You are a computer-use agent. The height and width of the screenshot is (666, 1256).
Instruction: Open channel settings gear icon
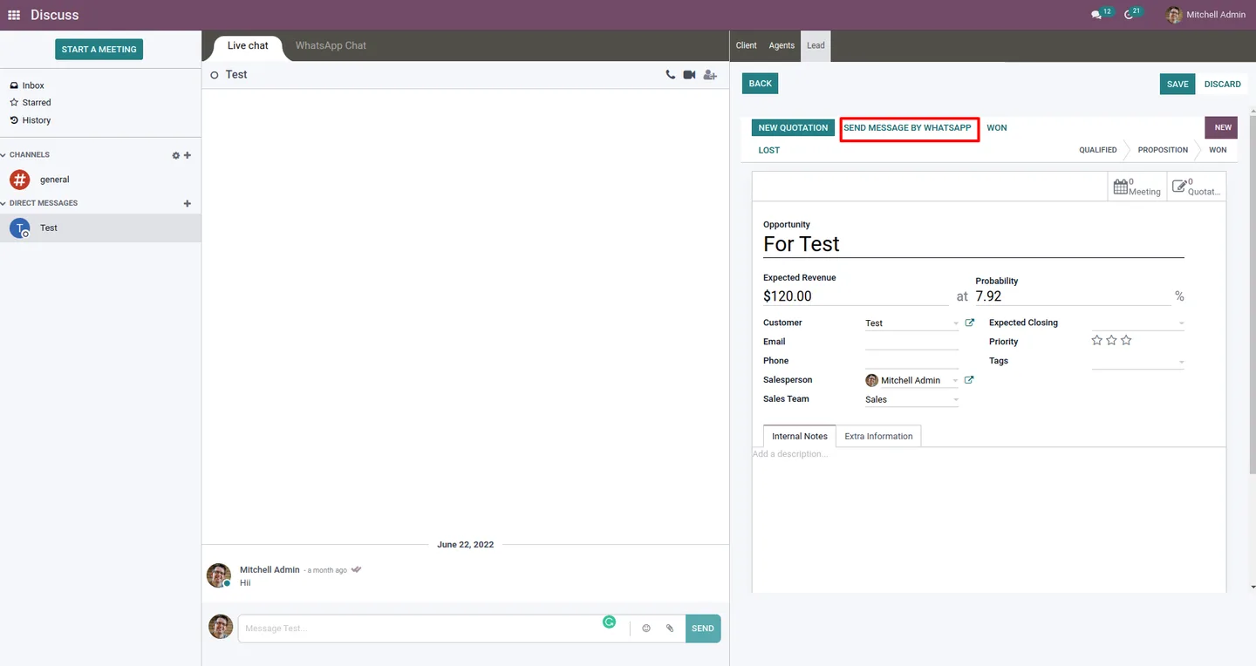click(x=175, y=155)
